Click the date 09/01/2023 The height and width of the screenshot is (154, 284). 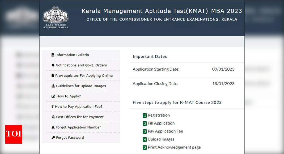pyautogui.click(x=223, y=69)
